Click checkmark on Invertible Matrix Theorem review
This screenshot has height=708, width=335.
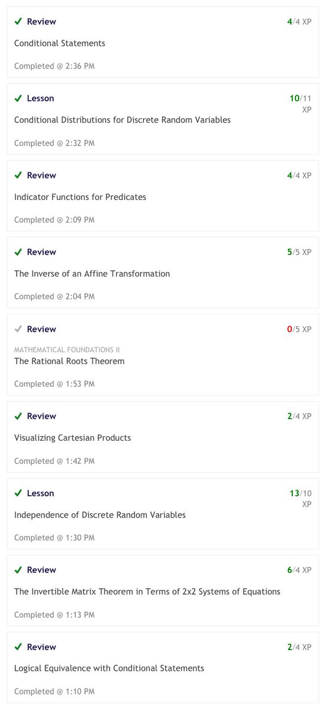[18, 570]
